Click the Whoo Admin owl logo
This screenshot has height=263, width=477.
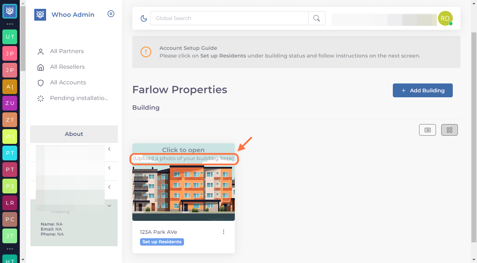(x=40, y=15)
